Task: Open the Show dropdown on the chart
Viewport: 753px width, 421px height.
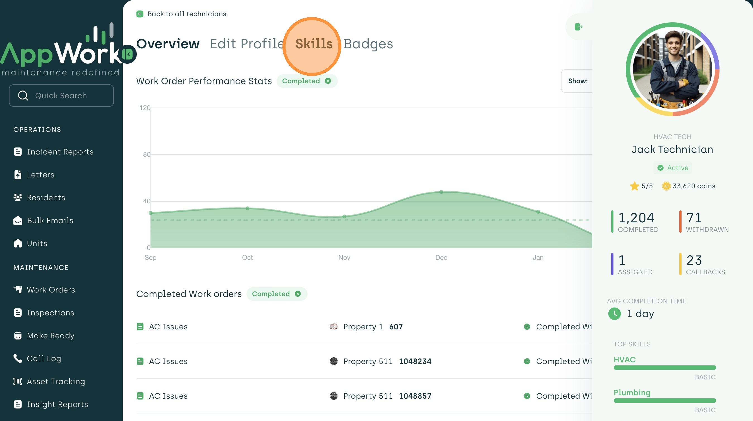Action: [x=577, y=81]
